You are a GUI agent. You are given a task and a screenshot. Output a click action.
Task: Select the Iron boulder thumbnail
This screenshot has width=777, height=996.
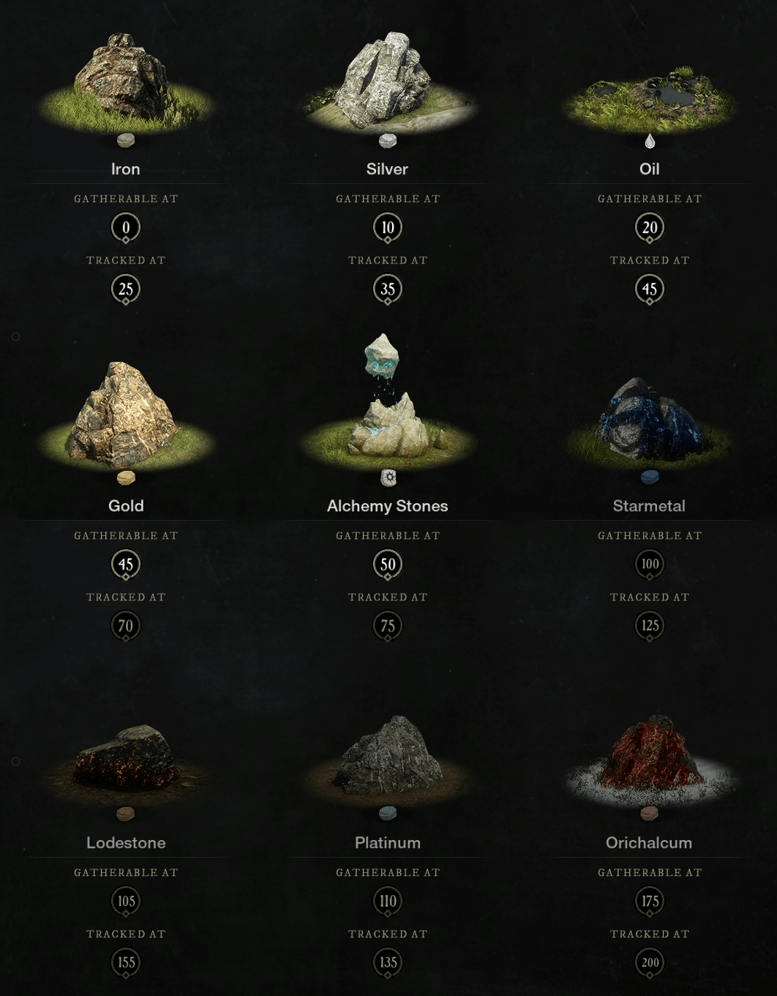tap(126, 82)
